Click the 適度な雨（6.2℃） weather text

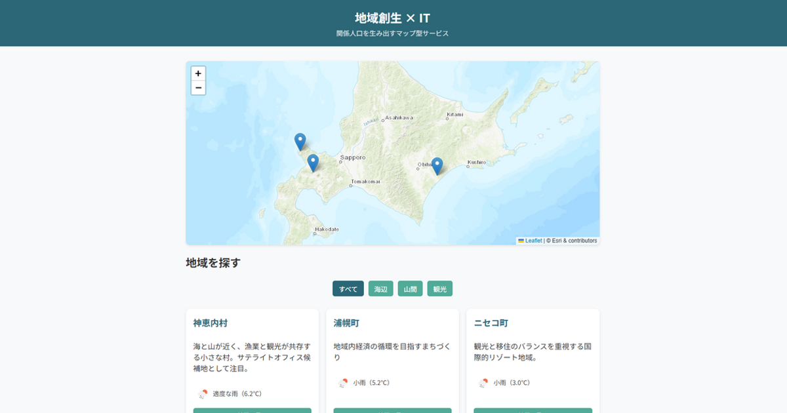237,394
